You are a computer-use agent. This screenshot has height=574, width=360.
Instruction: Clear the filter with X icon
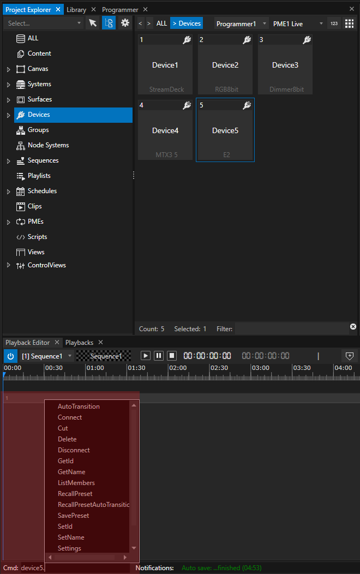click(x=353, y=326)
